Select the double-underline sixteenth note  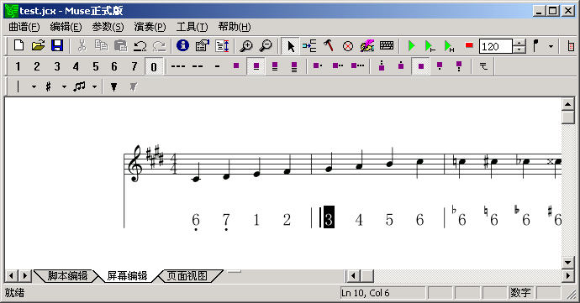coord(275,66)
